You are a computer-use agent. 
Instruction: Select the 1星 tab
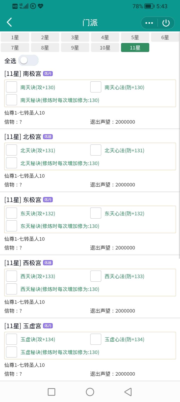[15, 37]
